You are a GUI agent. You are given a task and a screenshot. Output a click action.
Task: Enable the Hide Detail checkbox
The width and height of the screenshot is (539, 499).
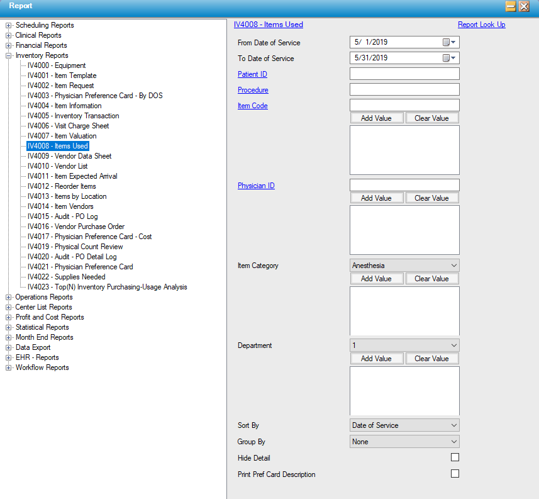[x=455, y=457]
